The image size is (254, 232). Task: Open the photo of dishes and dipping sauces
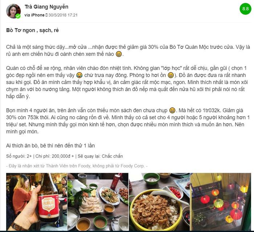[x=98, y=202]
